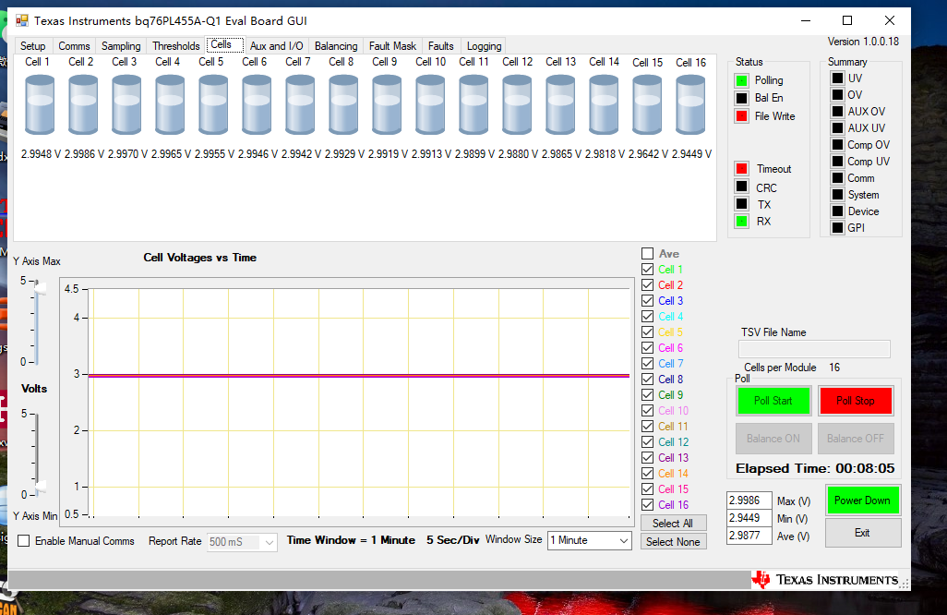
Task: Click the Cell 4 battery icon
Action: coord(170,104)
